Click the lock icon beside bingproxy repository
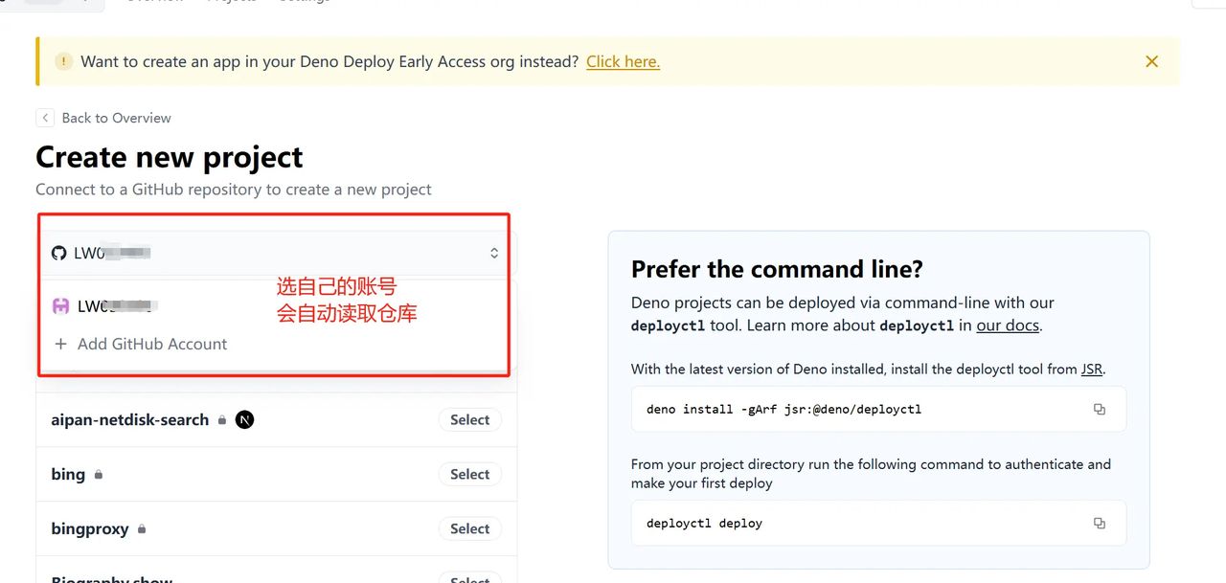Viewport: 1226px width, 583px height. pyautogui.click(x=140, y=529)
